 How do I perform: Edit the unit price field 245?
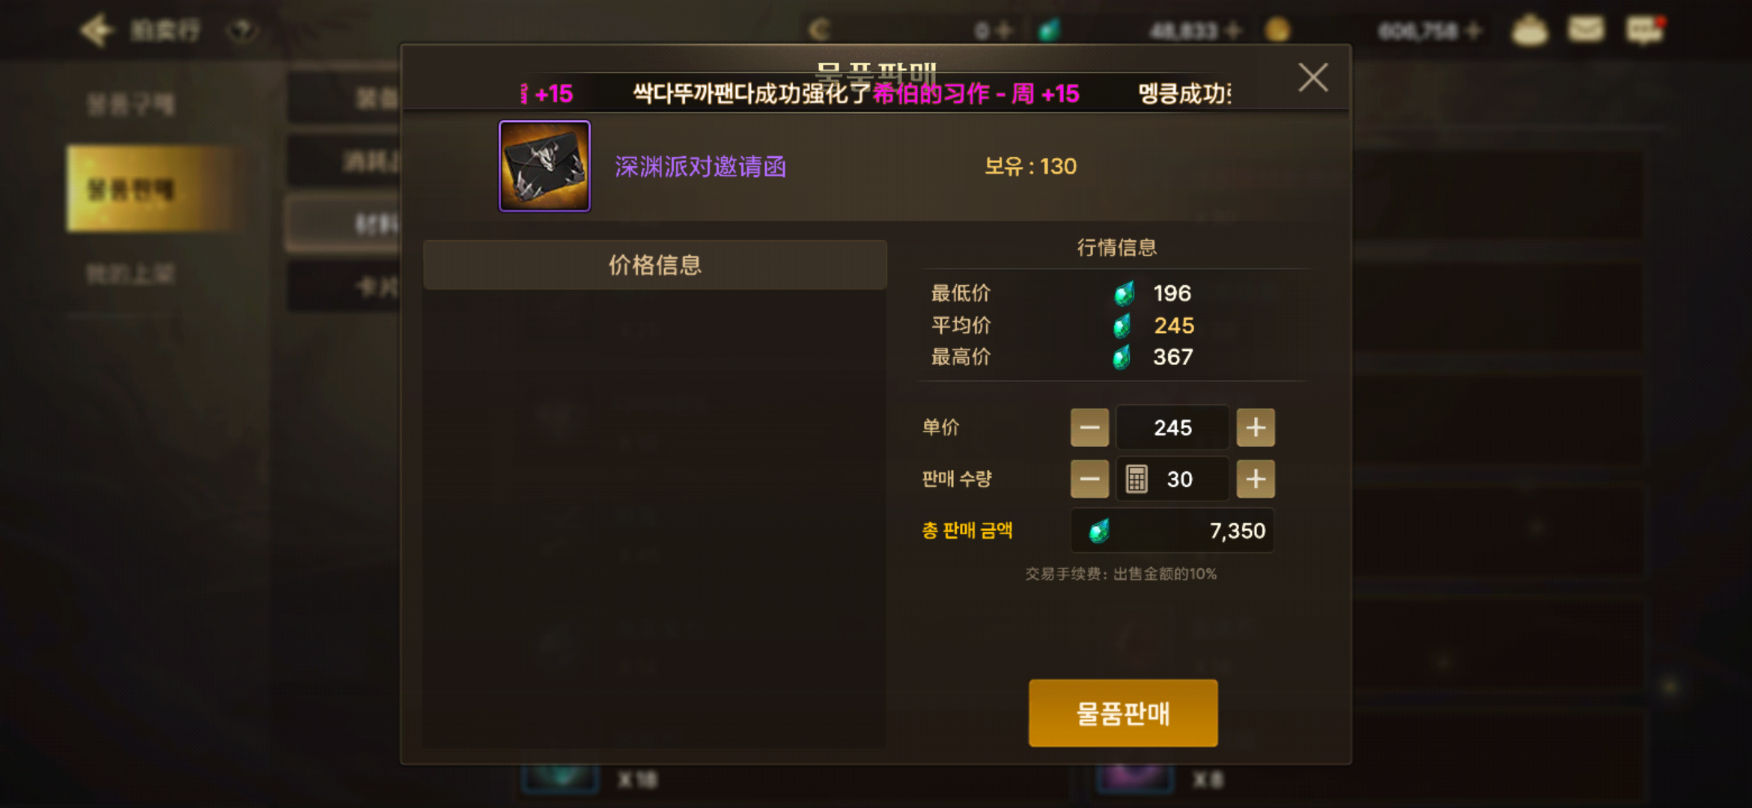coord(1172,427)
